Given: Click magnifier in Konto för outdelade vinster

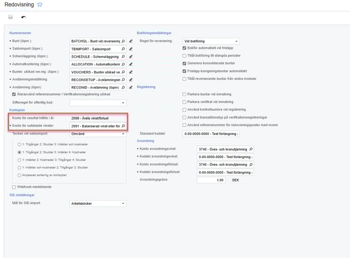Looking at the screenshot, I should (x=123, y=126).
